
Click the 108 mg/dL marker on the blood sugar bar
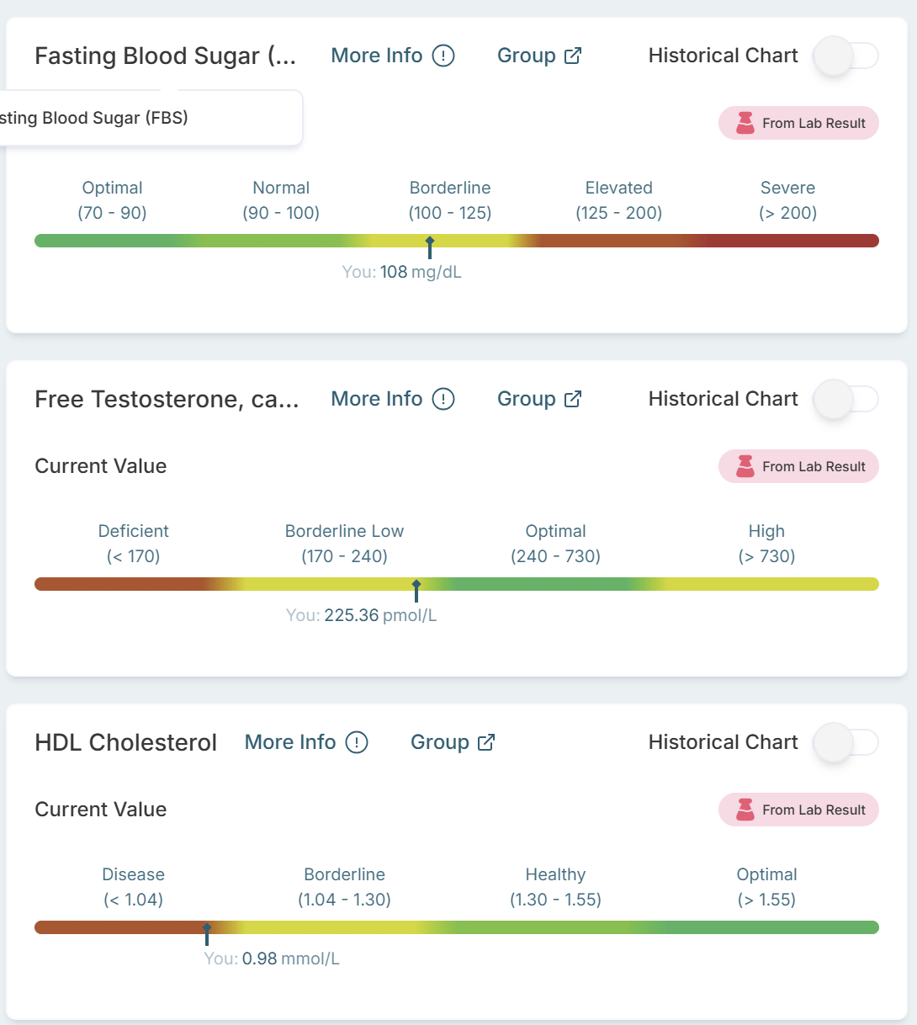[430, 247]
